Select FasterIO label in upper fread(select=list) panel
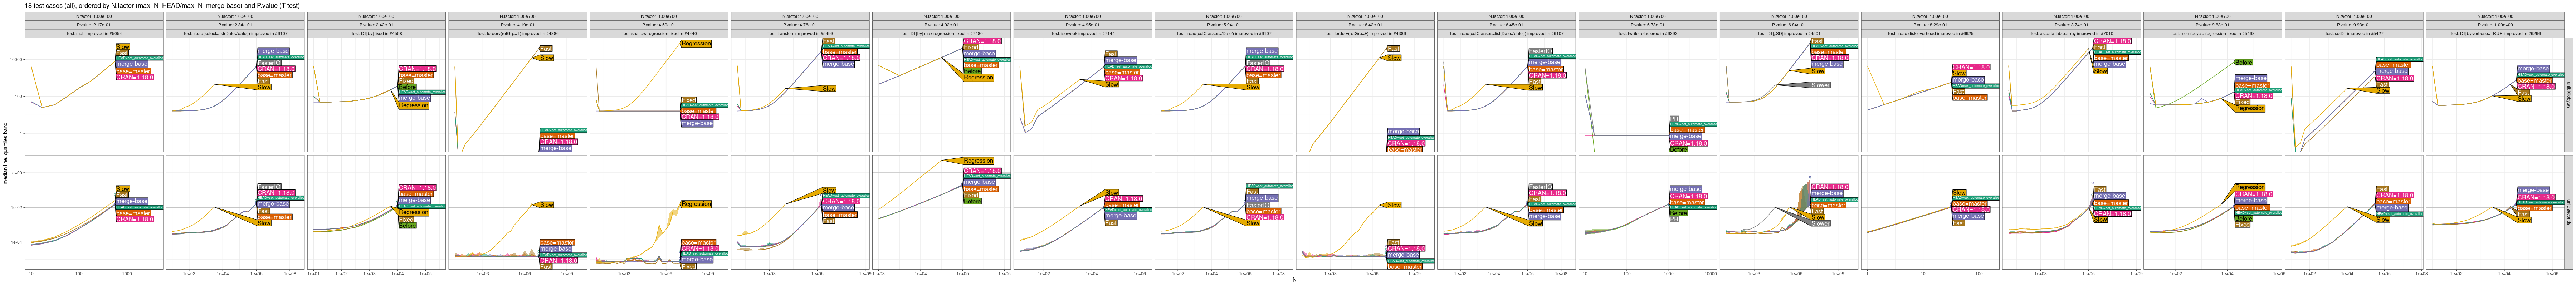This screenshot has width=2576, height=286. 270,63
